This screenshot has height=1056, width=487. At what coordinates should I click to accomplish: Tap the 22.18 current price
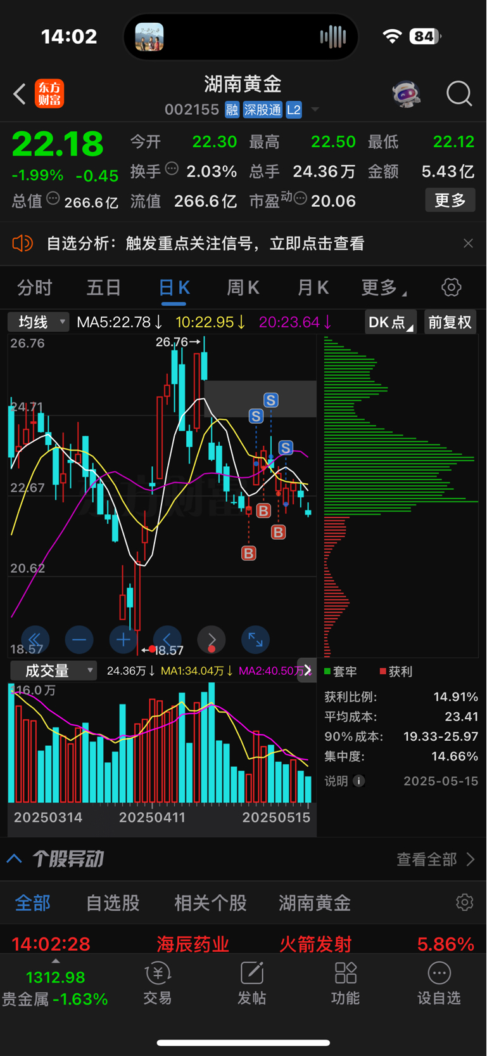click(58, 144)
